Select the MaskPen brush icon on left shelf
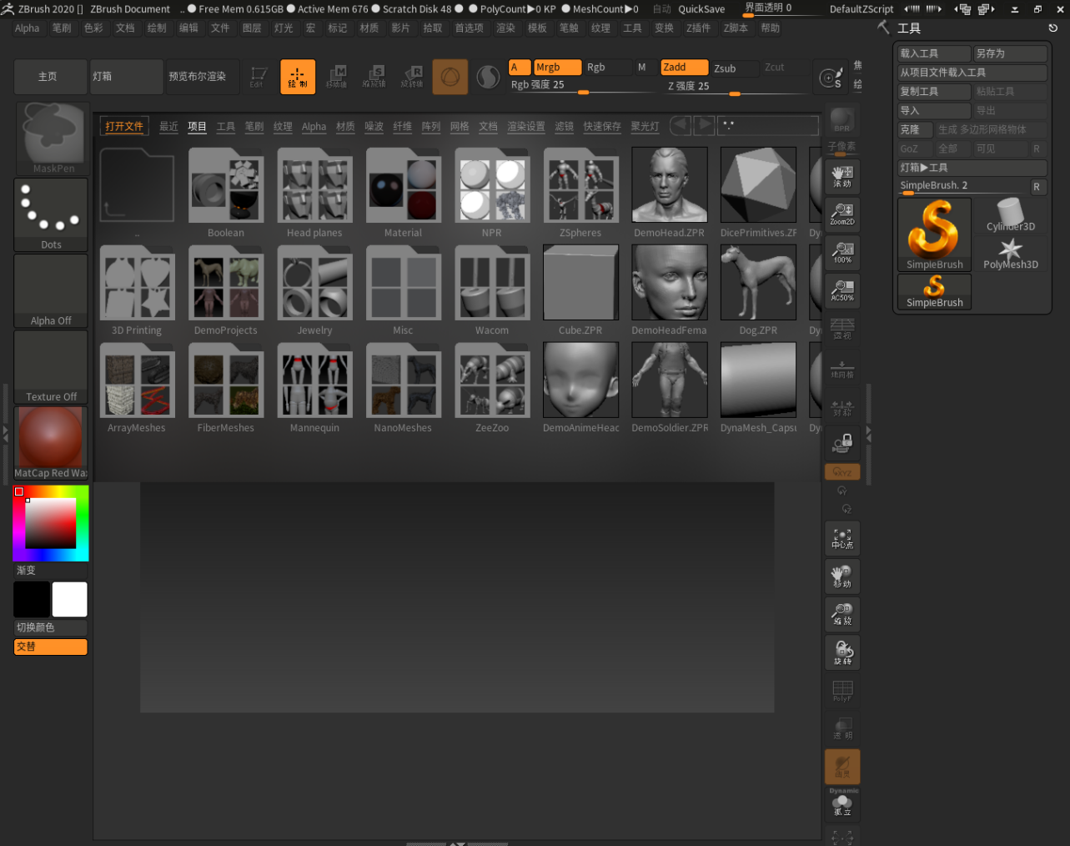Screen dimensions: 1070x846 [x=51, y=133]
